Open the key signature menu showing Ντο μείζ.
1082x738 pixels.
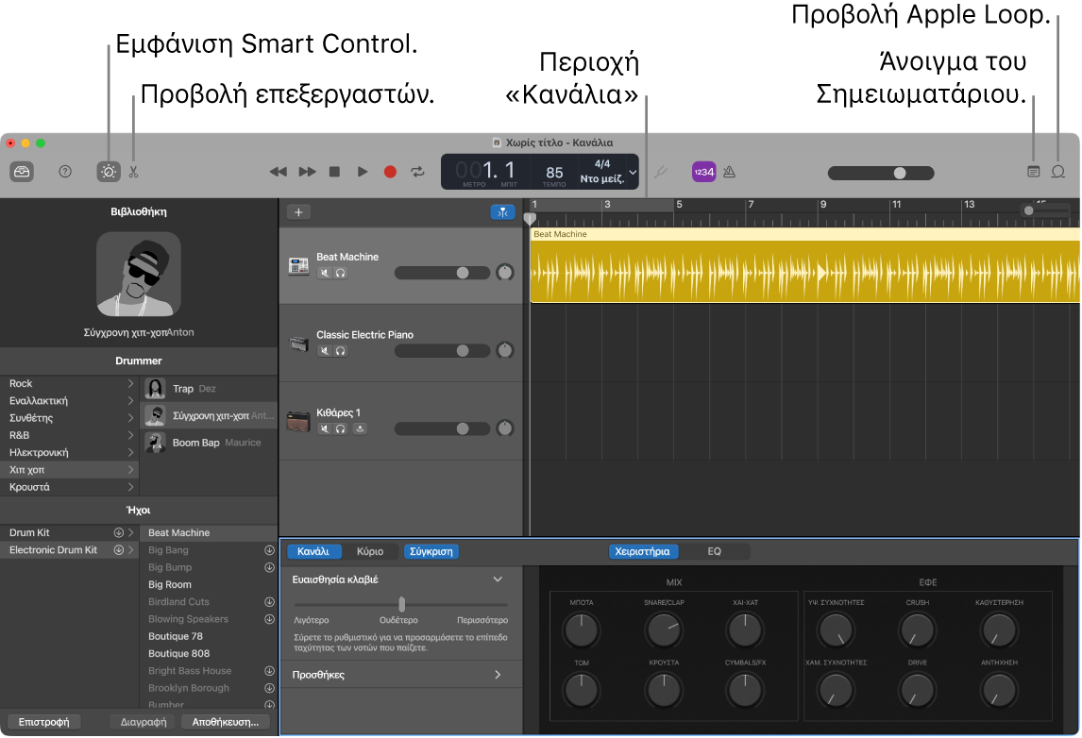click(604, 179)
